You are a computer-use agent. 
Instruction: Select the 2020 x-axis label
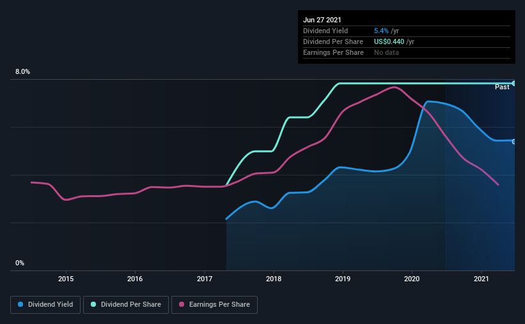(x=412, y=279)
